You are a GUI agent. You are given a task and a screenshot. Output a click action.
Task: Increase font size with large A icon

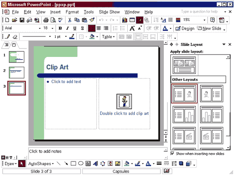(132, 28)
